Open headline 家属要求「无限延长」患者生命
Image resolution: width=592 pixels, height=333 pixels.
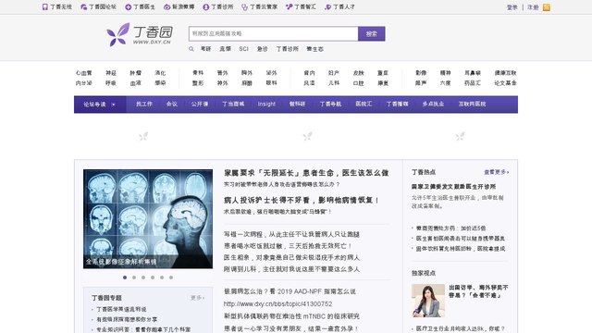[x=306, y=173]
